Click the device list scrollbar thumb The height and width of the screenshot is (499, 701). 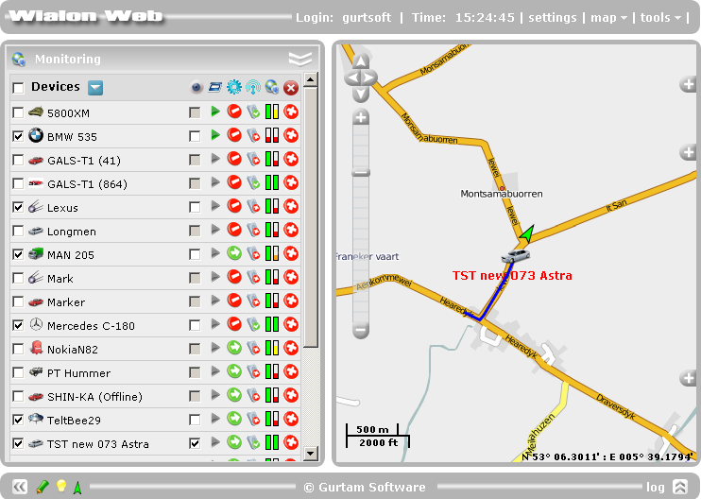pos(310,216)
